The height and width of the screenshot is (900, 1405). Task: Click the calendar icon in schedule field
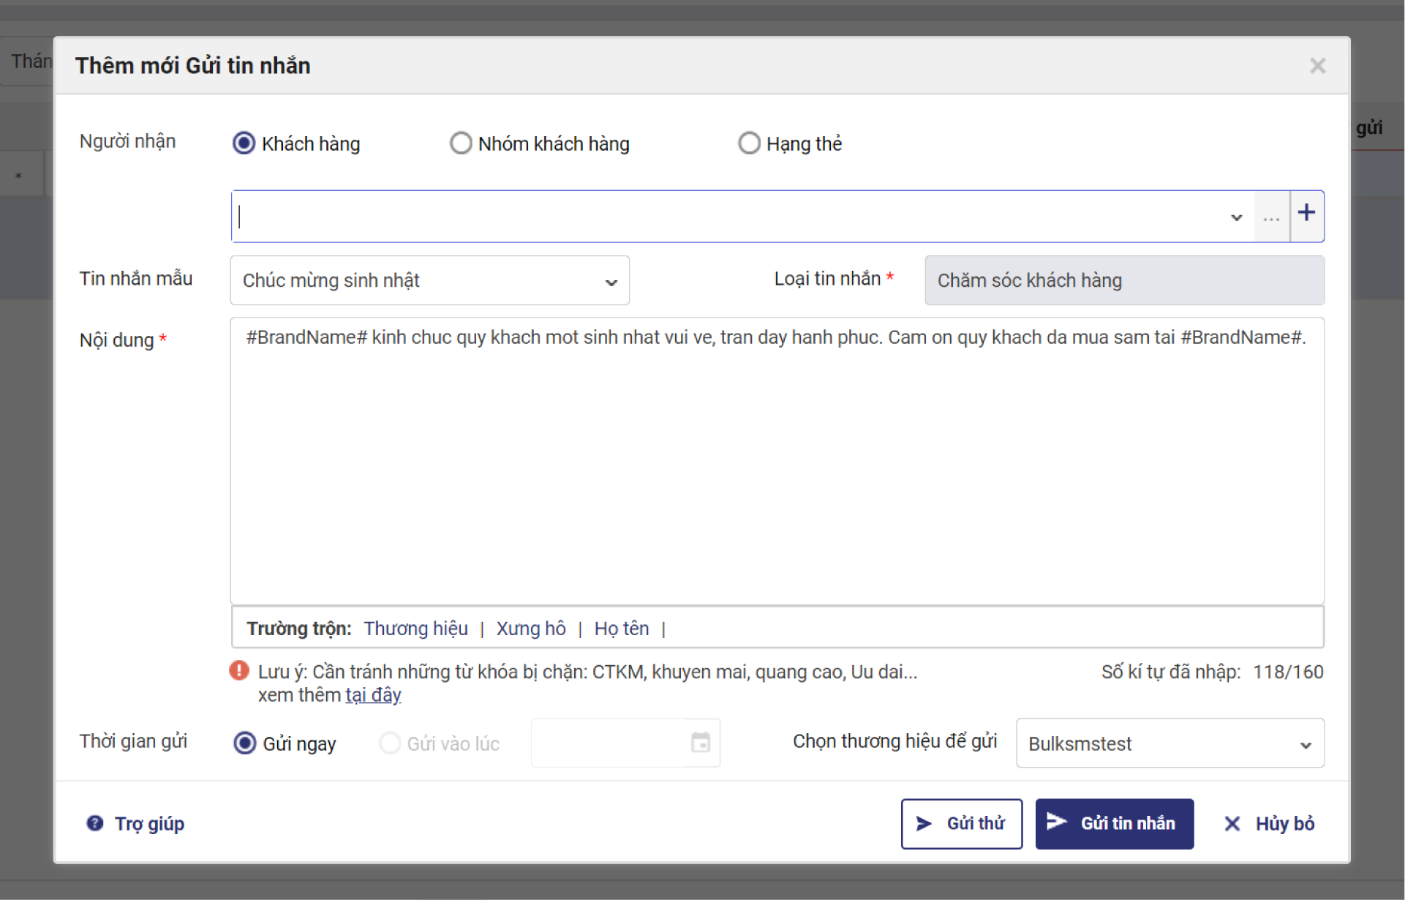[x=700, y=743]
